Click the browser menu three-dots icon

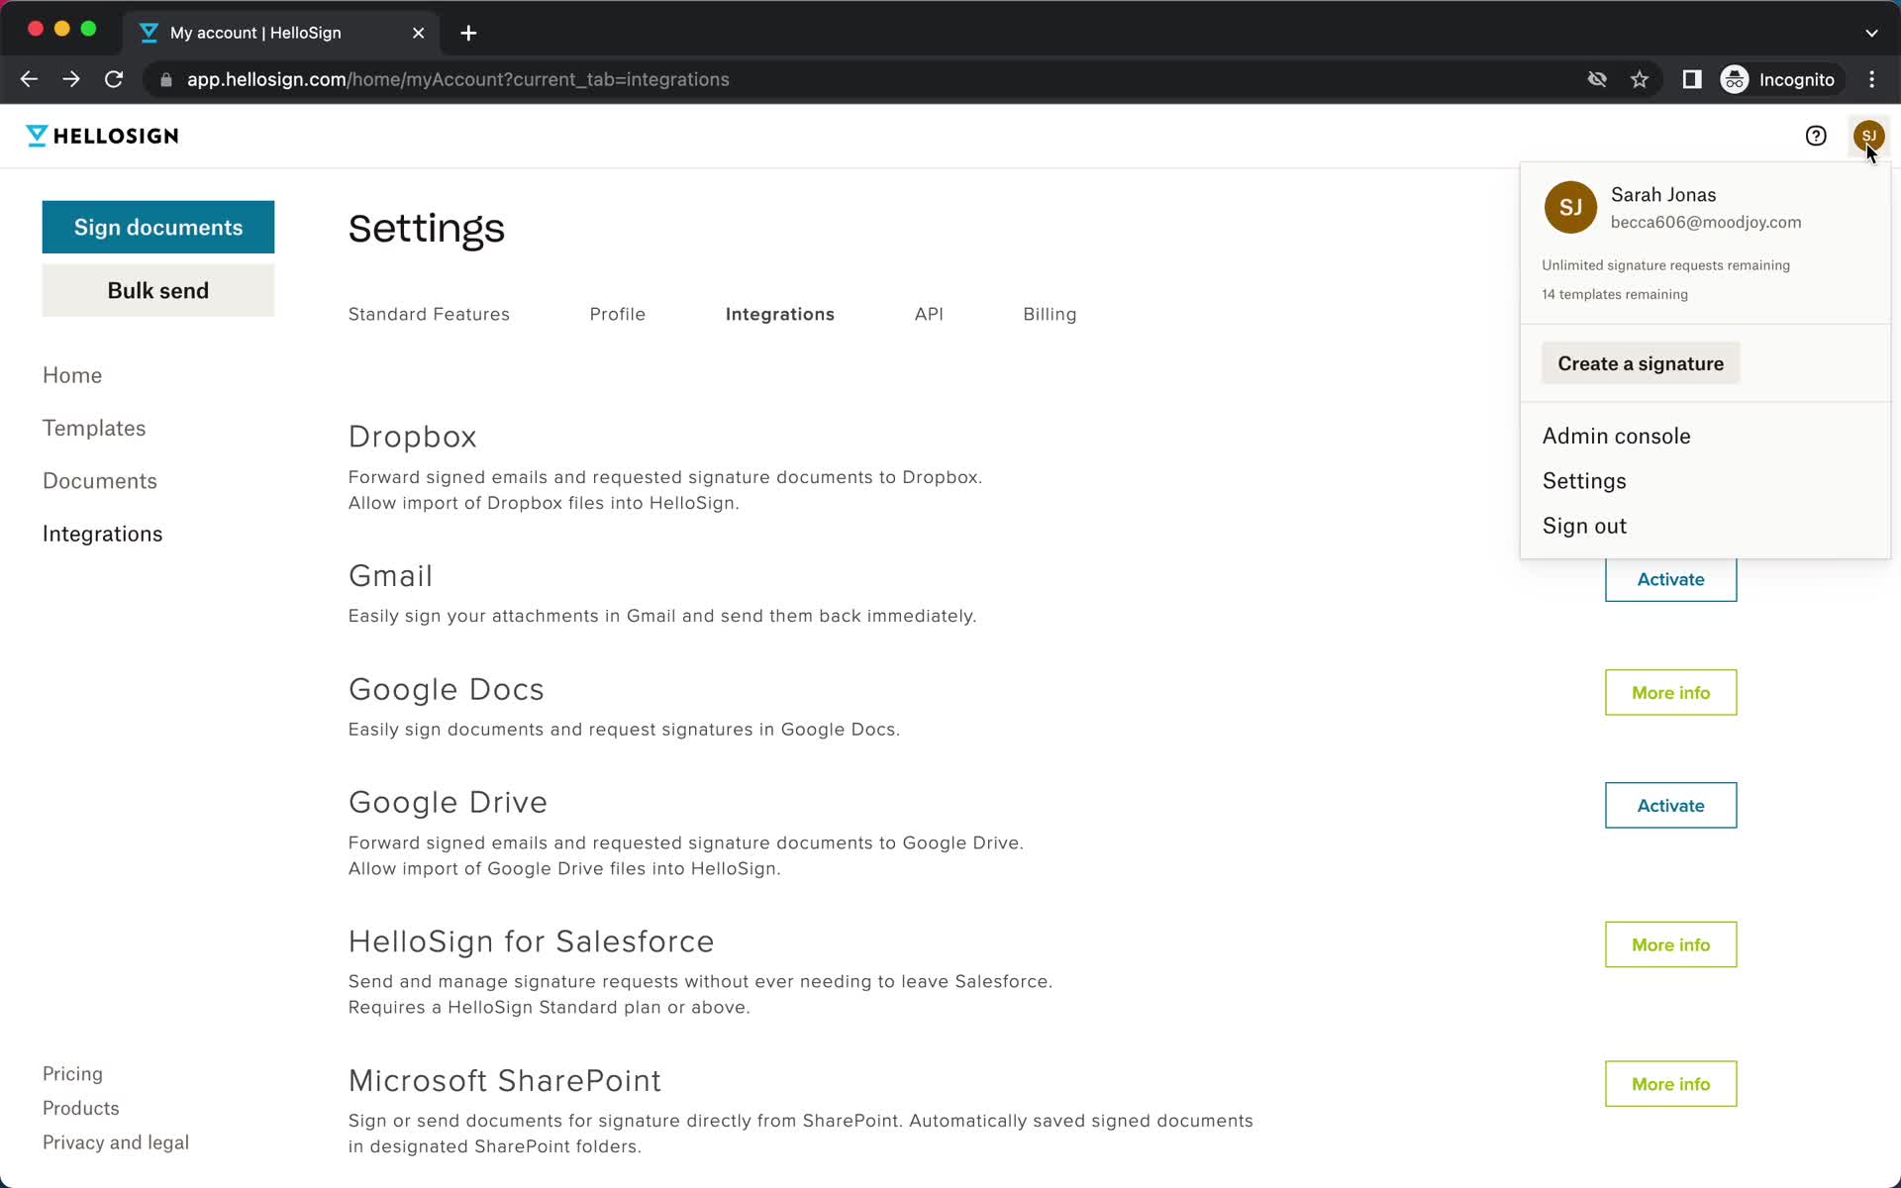tap(1875, 79)
